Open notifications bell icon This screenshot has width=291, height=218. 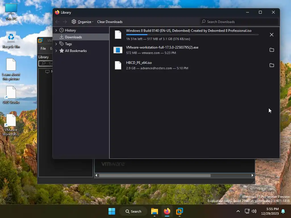coord(283,211)
